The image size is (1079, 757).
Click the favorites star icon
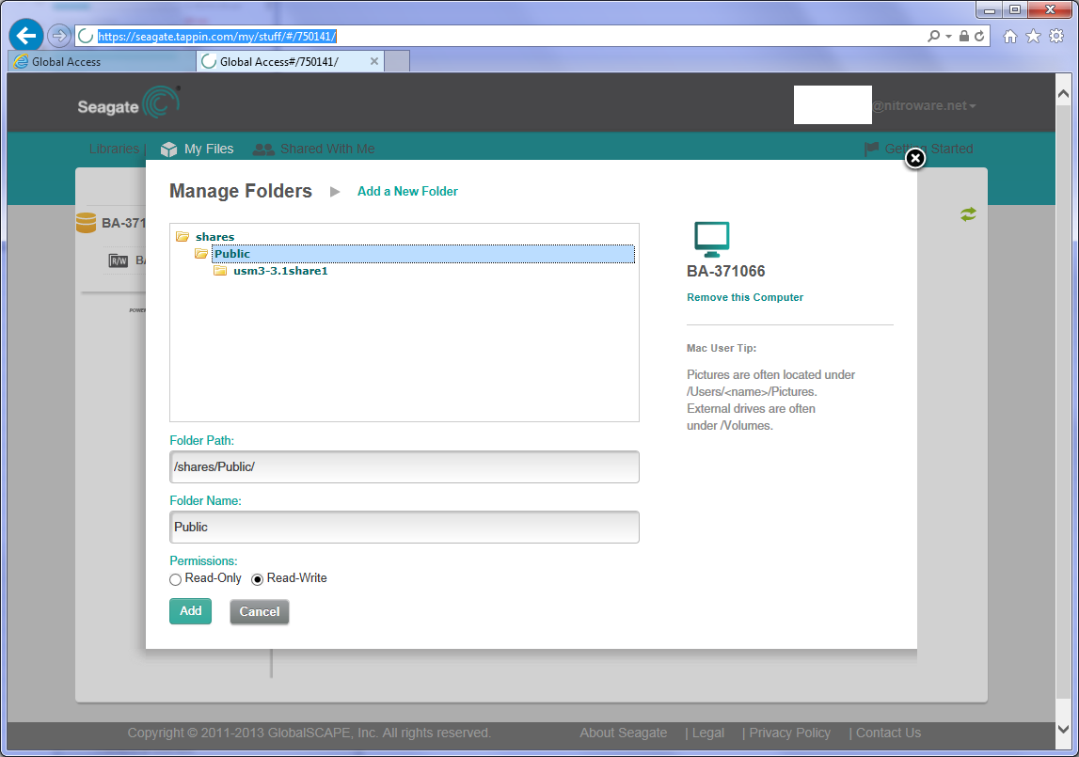(x=1033, y=36)
